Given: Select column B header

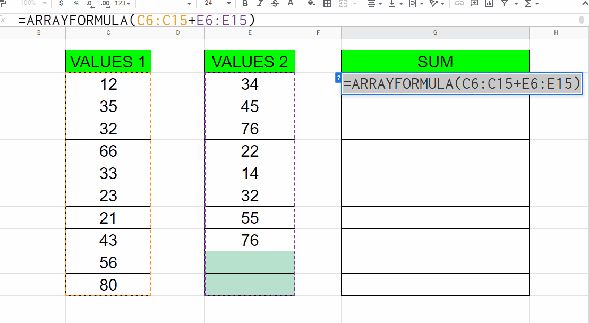Looking at the screenshot, I should coord(39,33).
